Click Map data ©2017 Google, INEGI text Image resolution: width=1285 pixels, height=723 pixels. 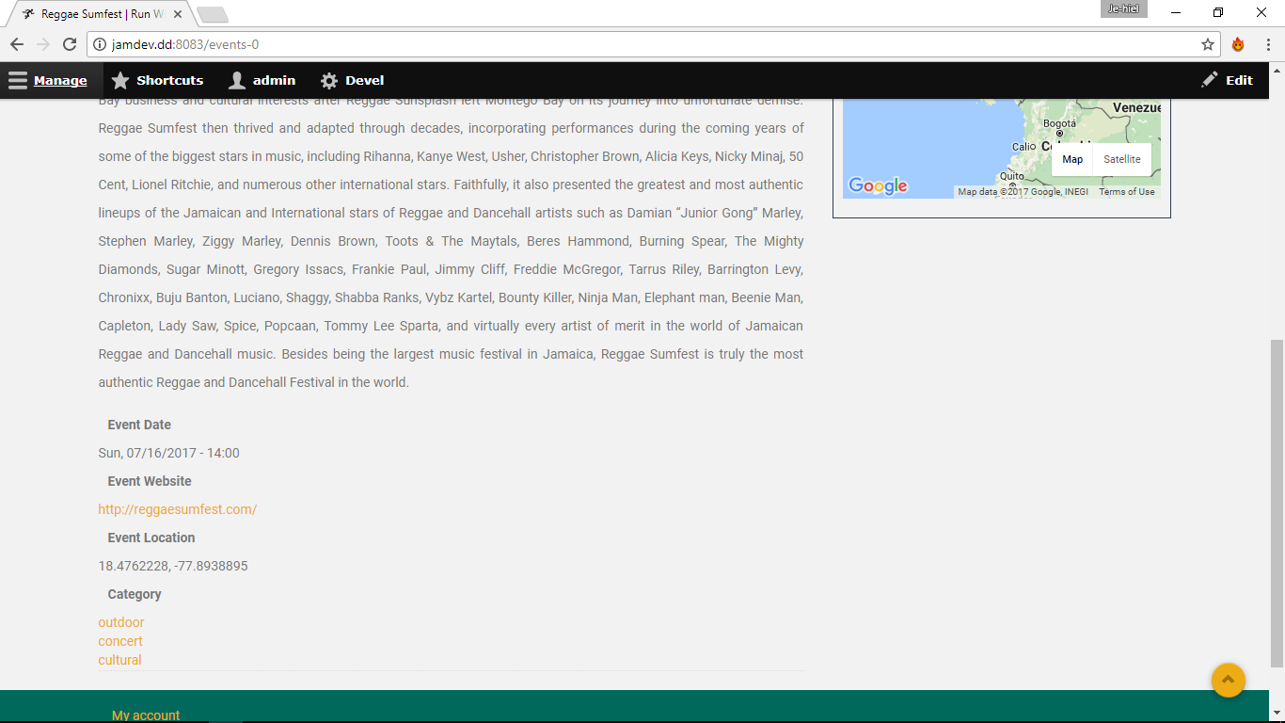(1023, 192)
